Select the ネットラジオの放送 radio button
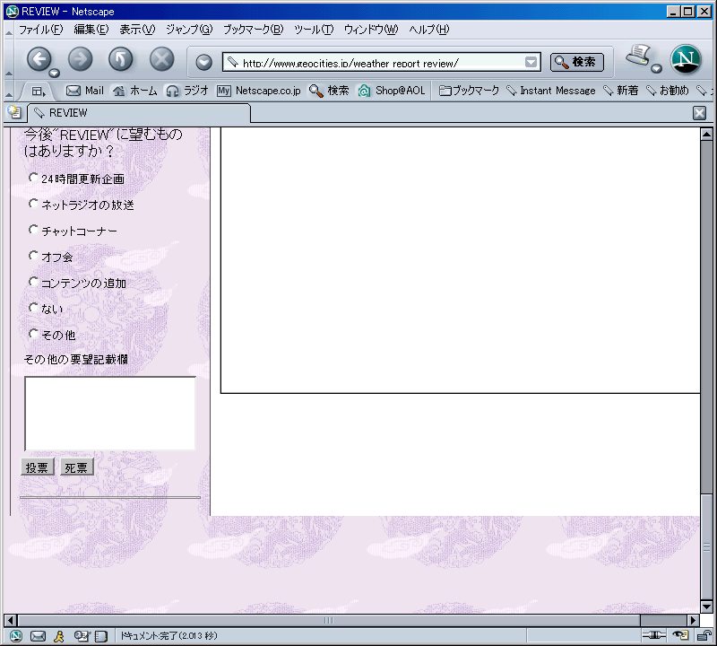Screen dimensions: 717x646 33,204
